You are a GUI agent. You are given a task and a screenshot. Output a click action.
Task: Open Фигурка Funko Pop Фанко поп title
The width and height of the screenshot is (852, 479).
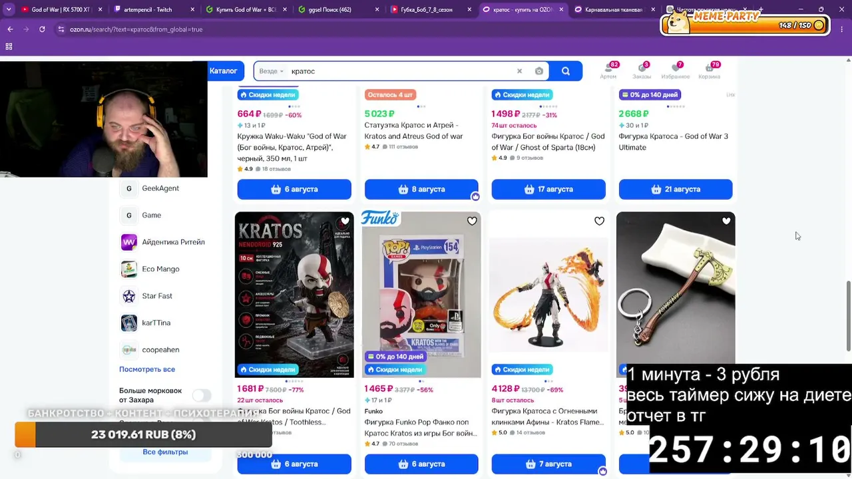[x=421, y=428]
